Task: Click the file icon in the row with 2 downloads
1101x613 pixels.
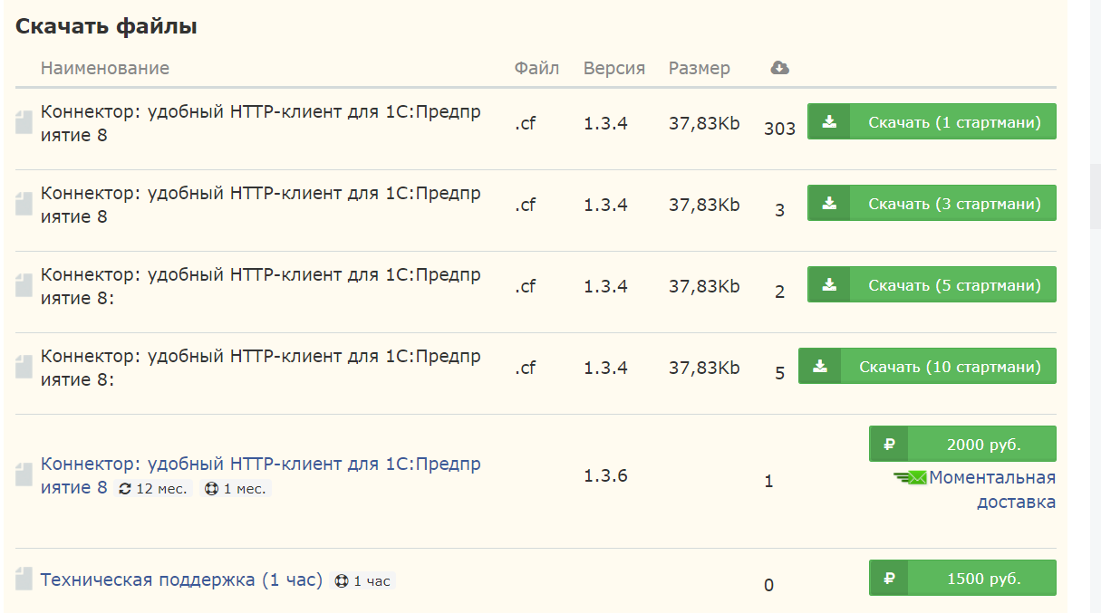Action: click(x=24, y=286)
